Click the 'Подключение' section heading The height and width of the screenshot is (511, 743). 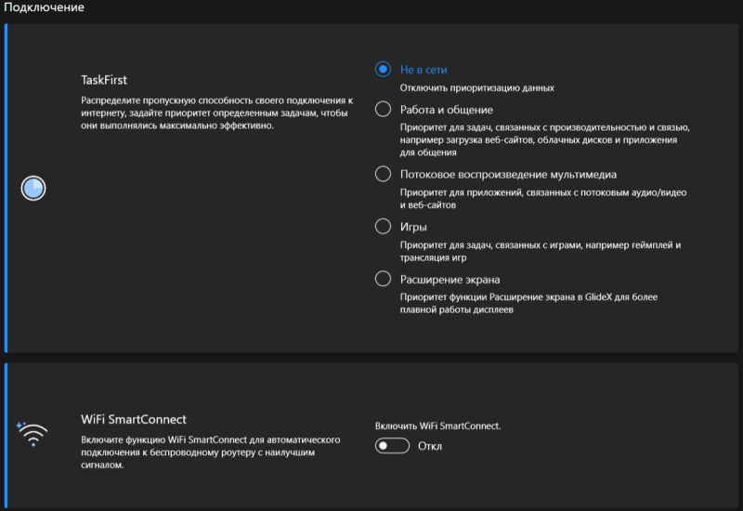coord(44,8)
